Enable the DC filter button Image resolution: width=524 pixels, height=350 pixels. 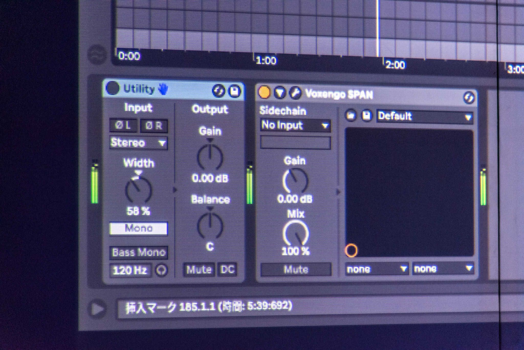point(227,270)
